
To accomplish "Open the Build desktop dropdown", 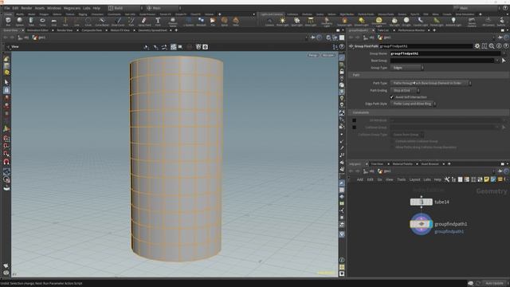I will [x=126, y=8].
